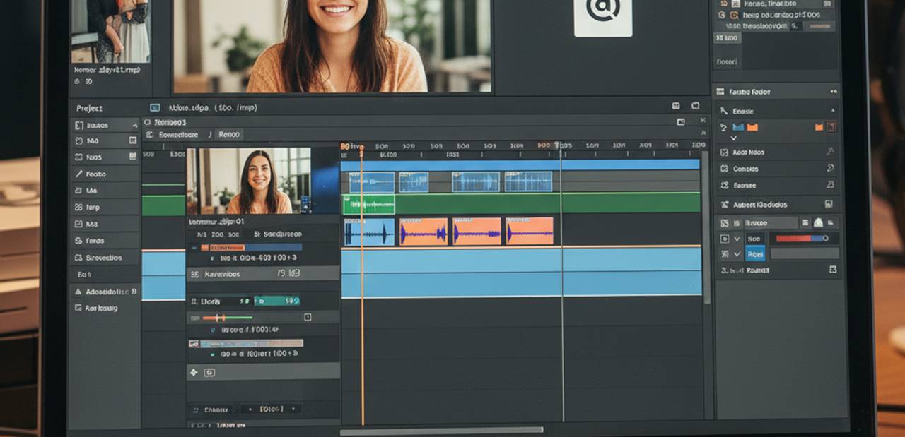Click the blue envelope icon in right panel

(738, 128)
